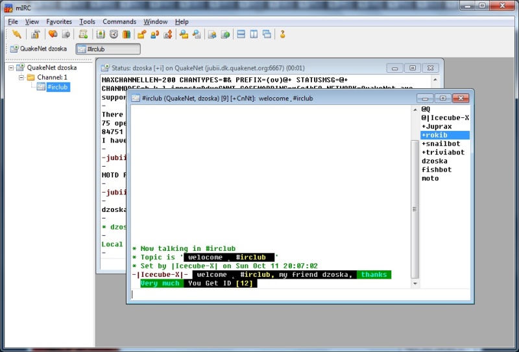
Task: Collapse the Channel: 1 folder node
Action: tap(21, 77)
